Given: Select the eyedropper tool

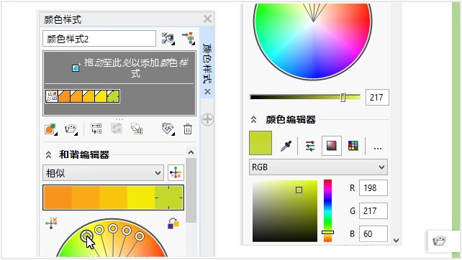Looking at the screenshot, I should tap(286, 146).
